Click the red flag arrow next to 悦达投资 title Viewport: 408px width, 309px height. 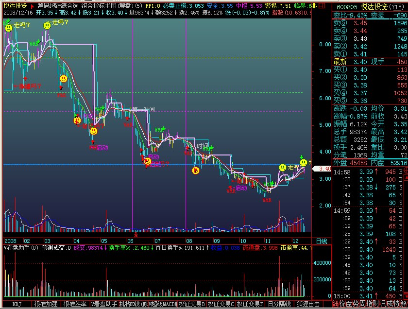coord(32,6)
